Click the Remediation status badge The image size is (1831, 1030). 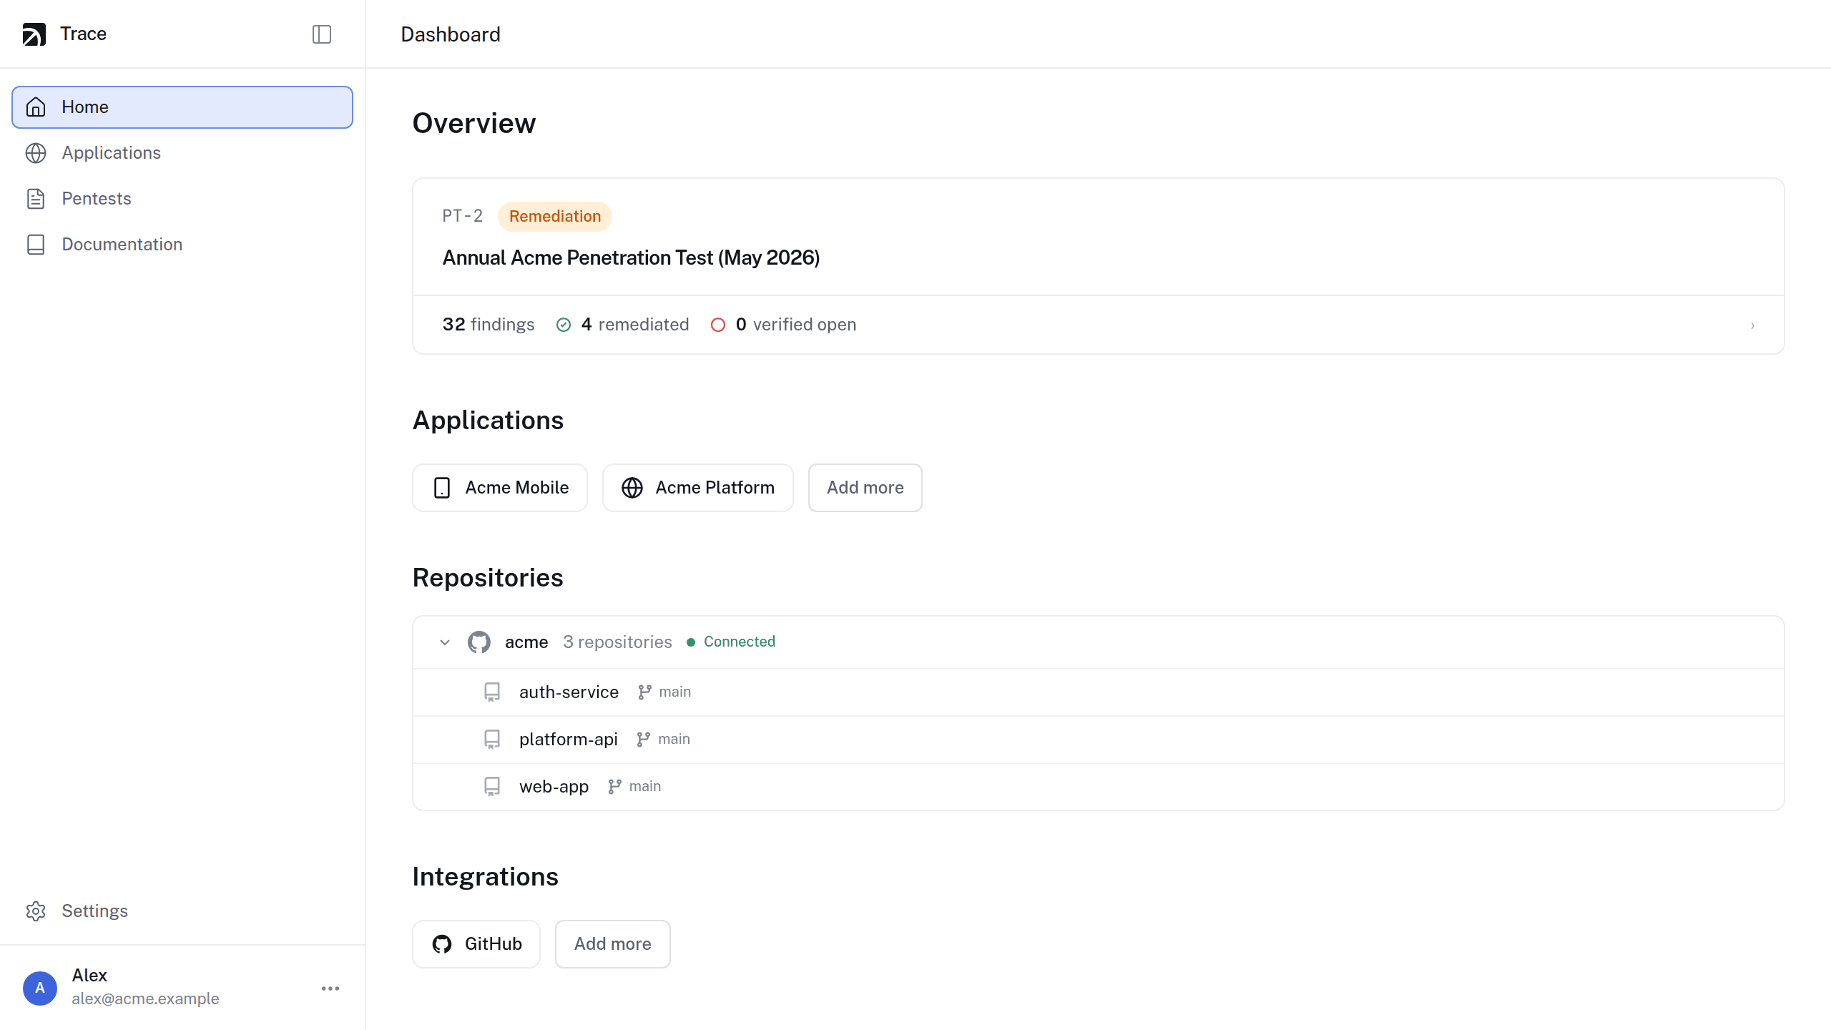[x=555, y=217]
